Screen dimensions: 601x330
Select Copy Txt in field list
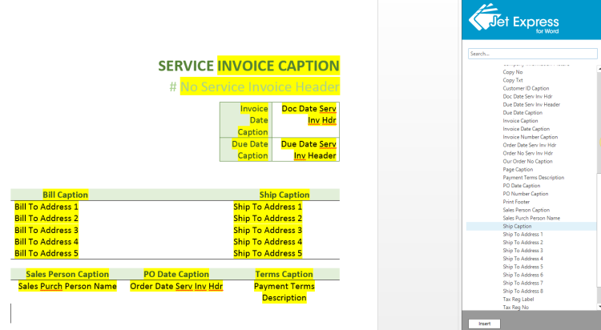point(513,80)
